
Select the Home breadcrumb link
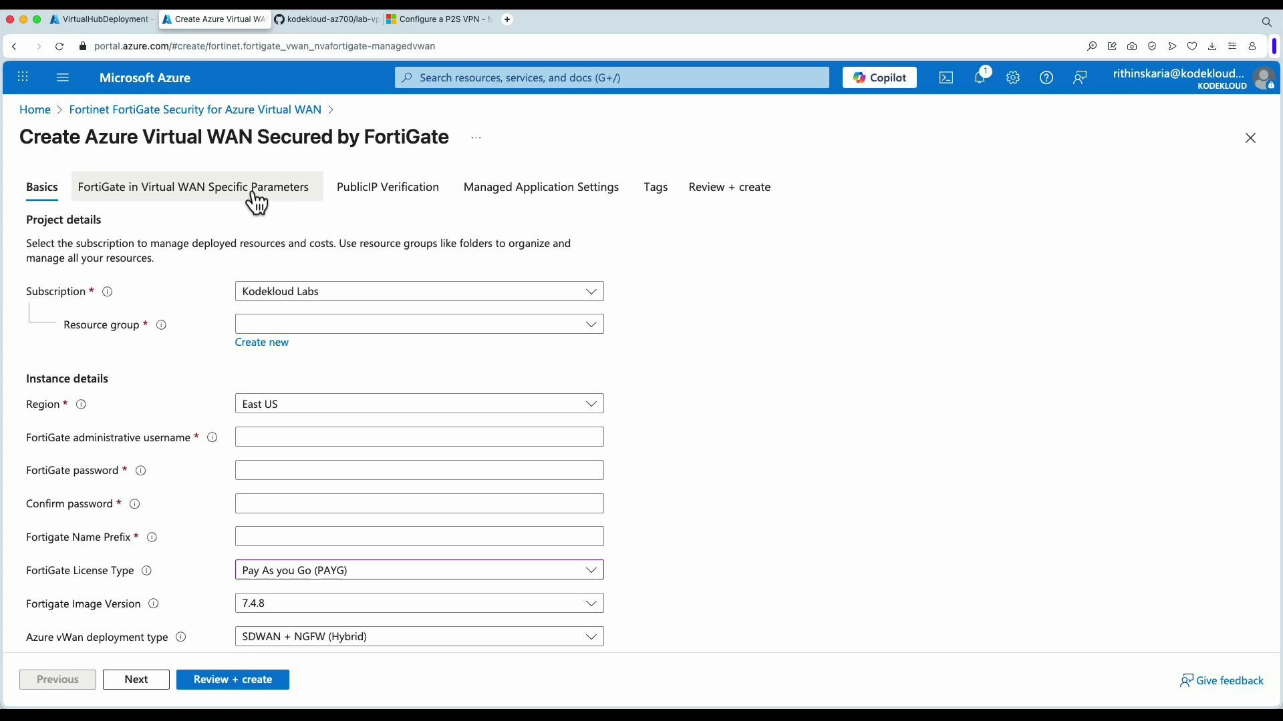point(34,109)
